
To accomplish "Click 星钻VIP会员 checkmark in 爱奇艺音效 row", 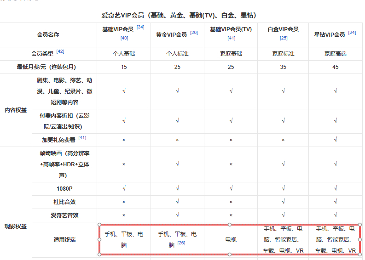I will pos(336,215).
